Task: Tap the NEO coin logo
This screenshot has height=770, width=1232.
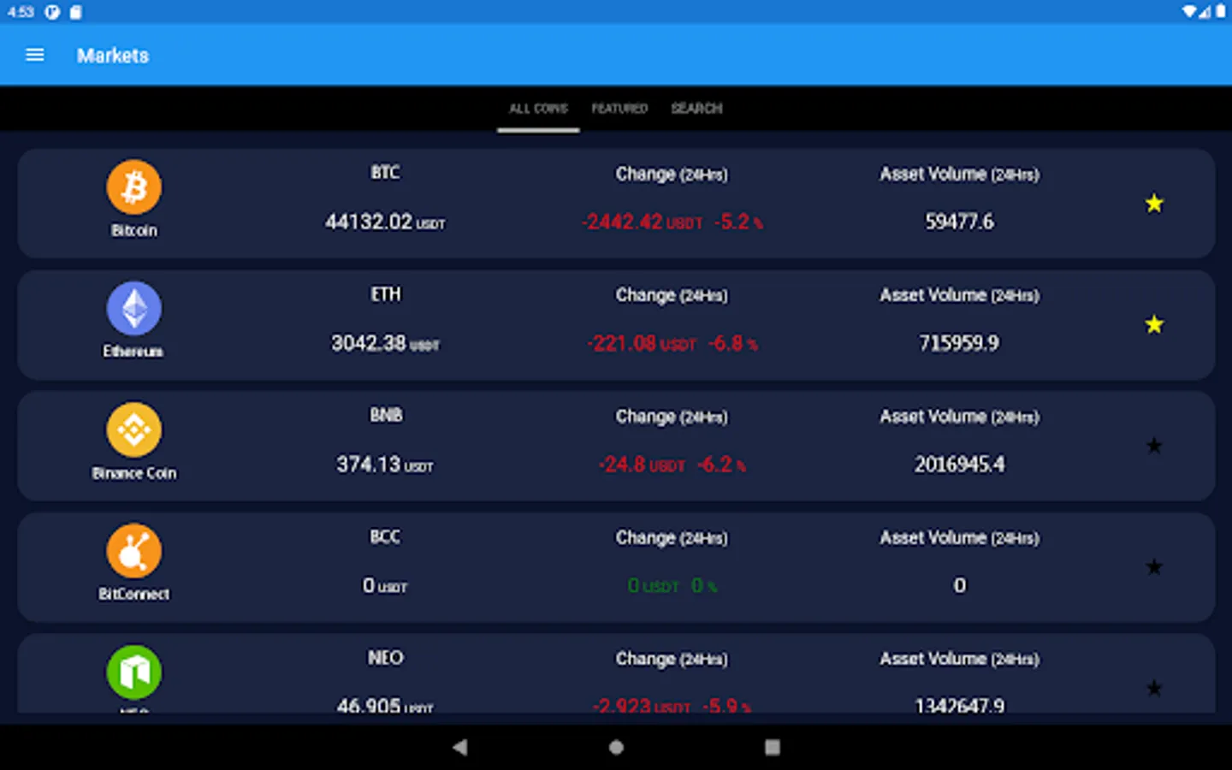Action: pos(134,672)
